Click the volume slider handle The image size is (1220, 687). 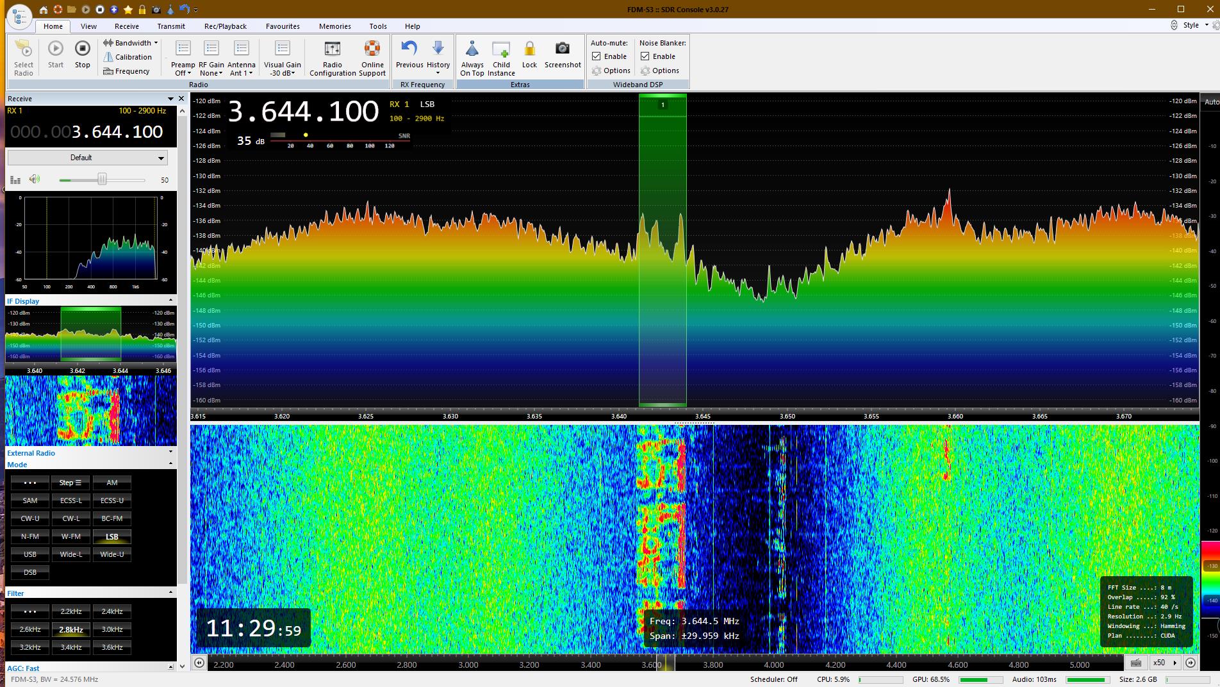[x=102, y=179]
